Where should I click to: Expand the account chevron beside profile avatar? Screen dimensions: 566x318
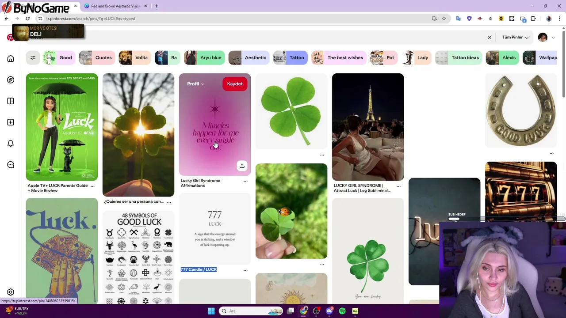[553, 38]
